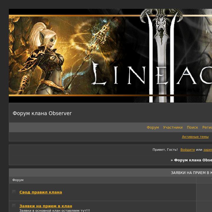
Task: Click the Lineage banner image
Action: [110, 56]
